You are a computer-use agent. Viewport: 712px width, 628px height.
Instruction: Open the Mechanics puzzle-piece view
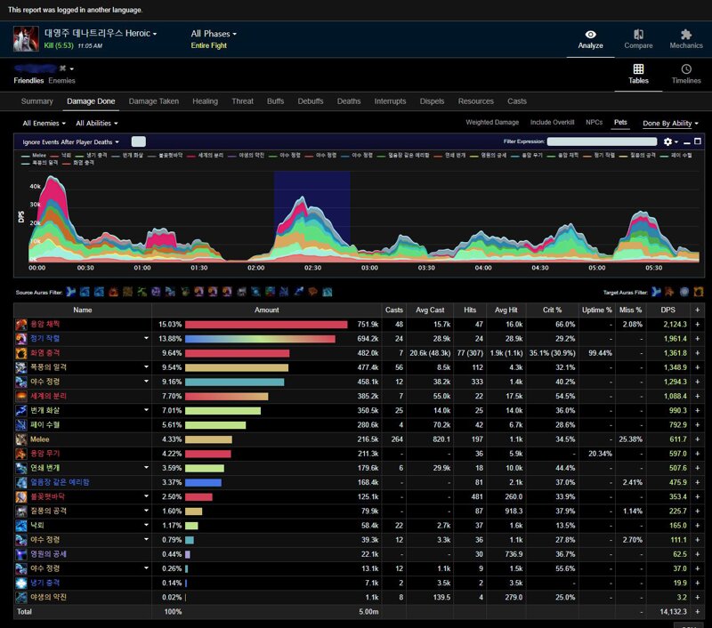(685, 39)
